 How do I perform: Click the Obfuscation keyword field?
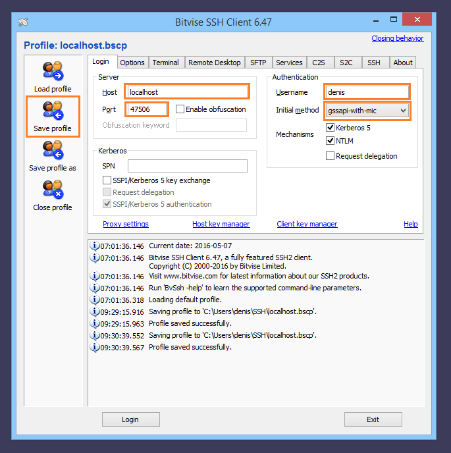tap(211, 125)
